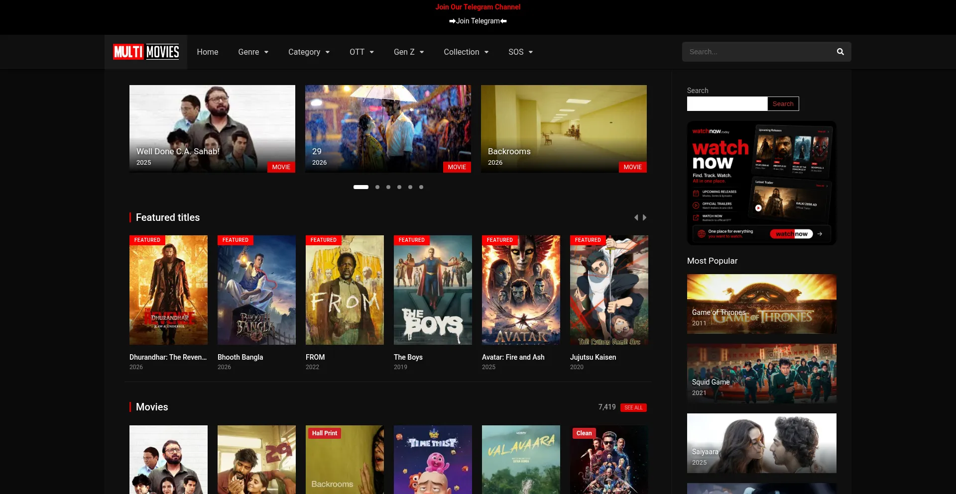
Task: Select the fifth slider pagination dot
Action: coord(410,187)
